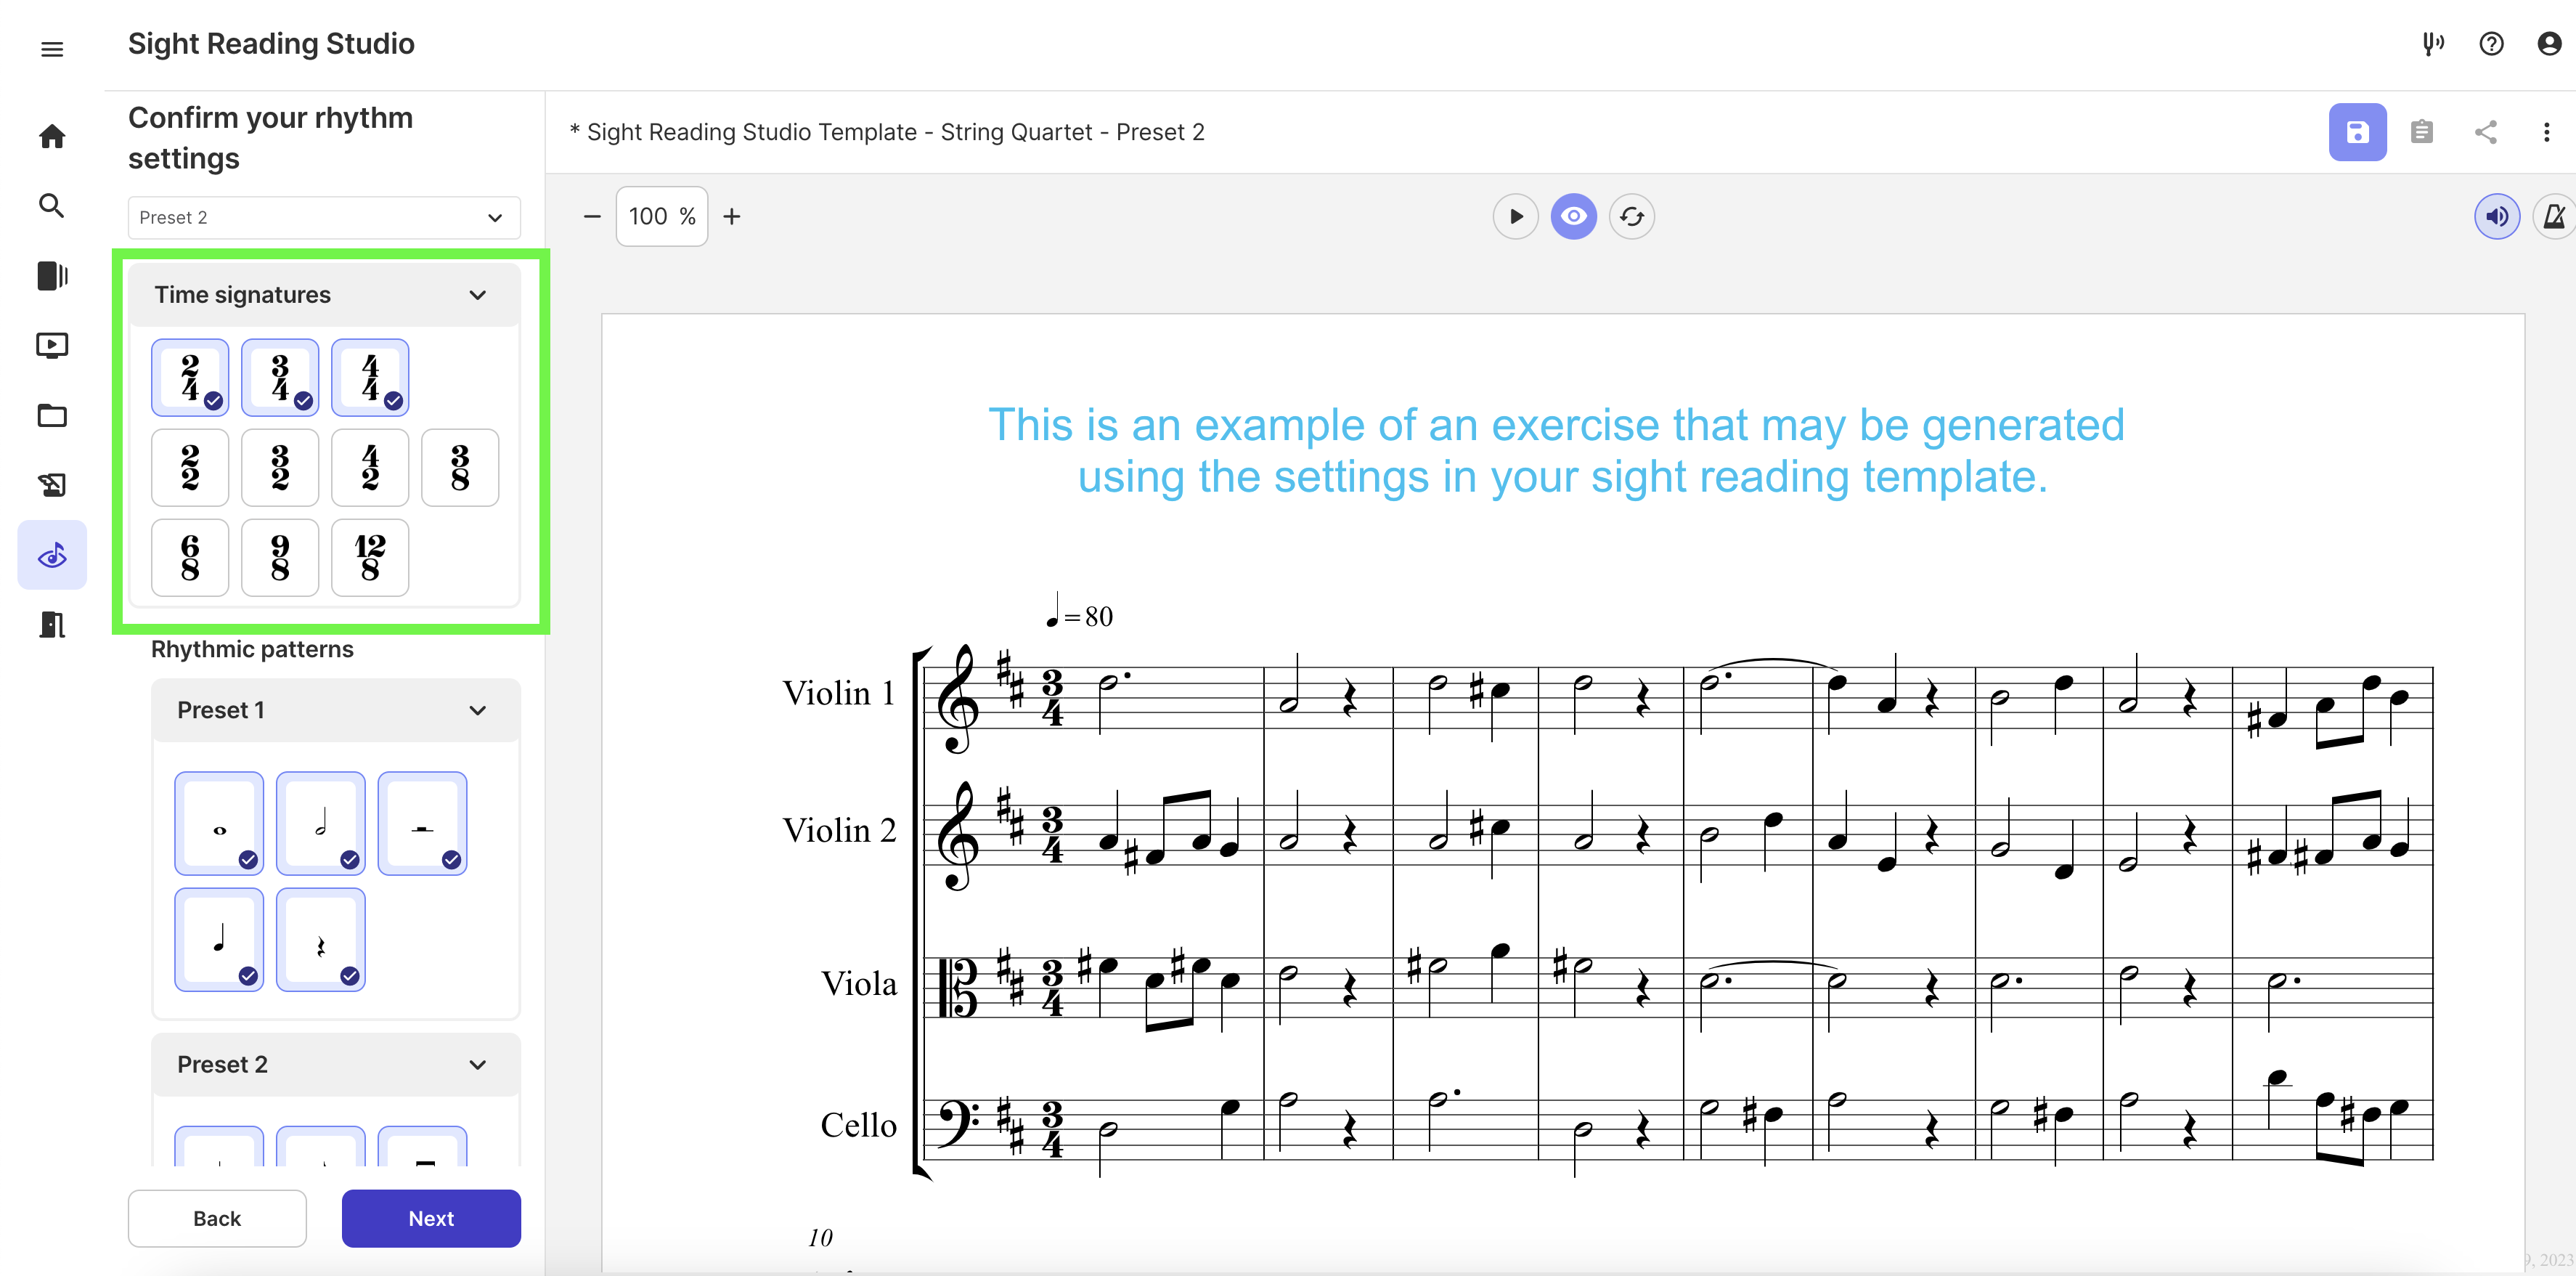Open the Preset 2 dropdown selector
This screenshot has width=2576, height=1276.
point(324,217)
